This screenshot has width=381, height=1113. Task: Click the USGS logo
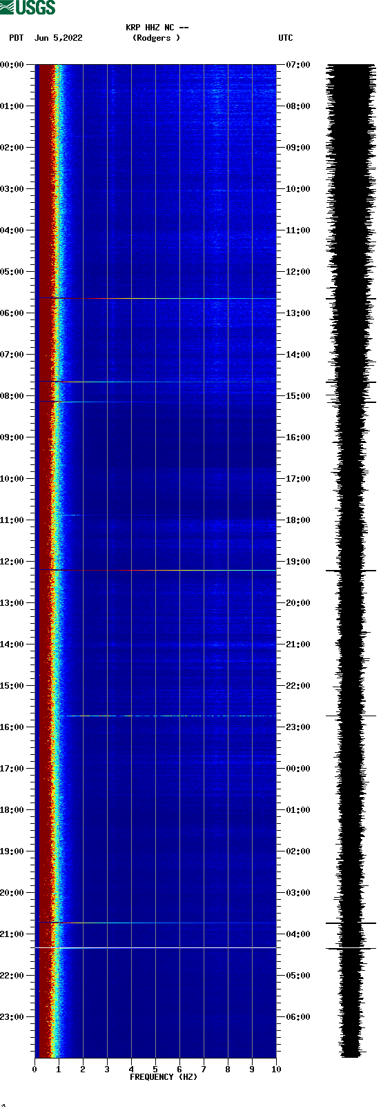28,8
